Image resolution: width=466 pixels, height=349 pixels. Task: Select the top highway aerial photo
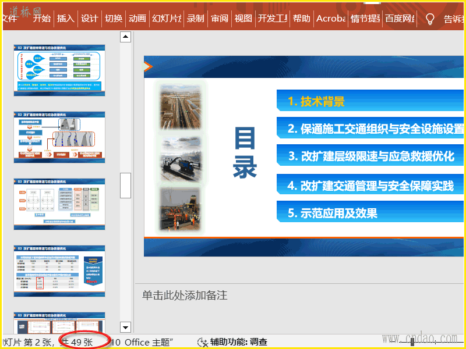(181, 106)
